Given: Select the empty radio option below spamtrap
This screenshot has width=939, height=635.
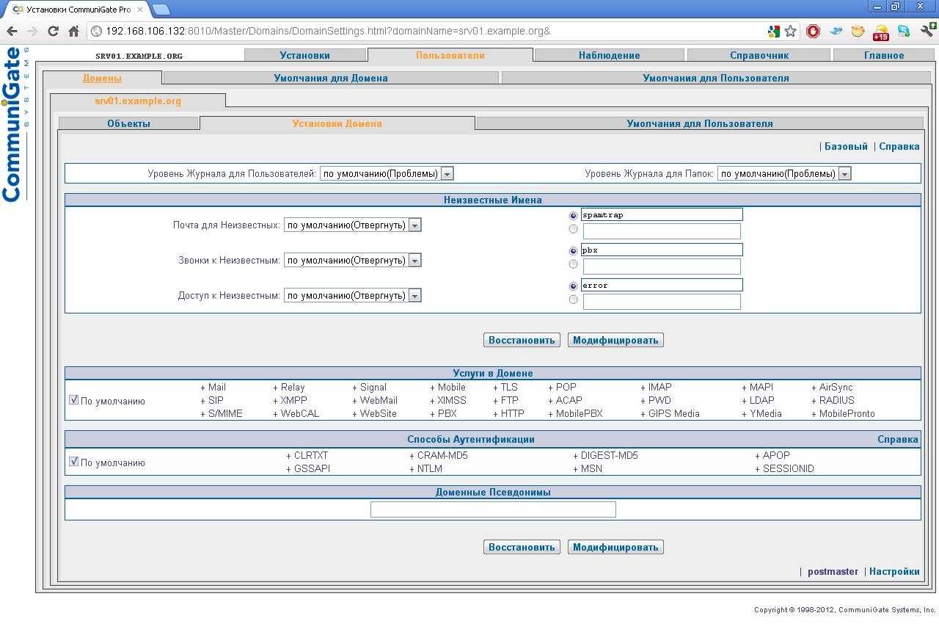Looking at the screenshot, I should (x=574, y=230).
